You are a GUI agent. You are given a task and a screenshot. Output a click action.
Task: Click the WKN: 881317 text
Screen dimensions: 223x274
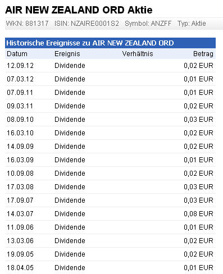28,24
